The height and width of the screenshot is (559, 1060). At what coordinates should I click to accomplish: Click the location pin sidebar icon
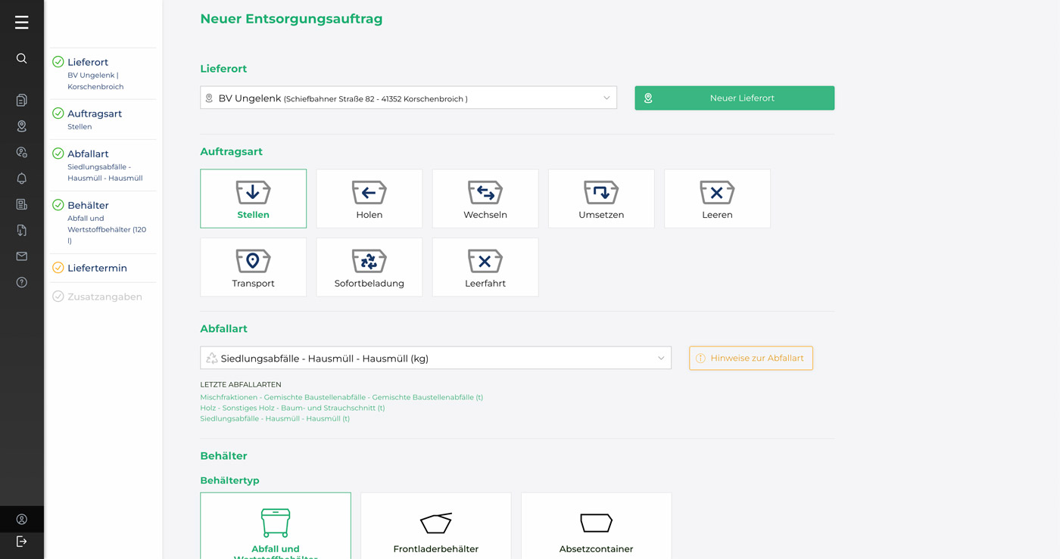[x=21, y=126]
